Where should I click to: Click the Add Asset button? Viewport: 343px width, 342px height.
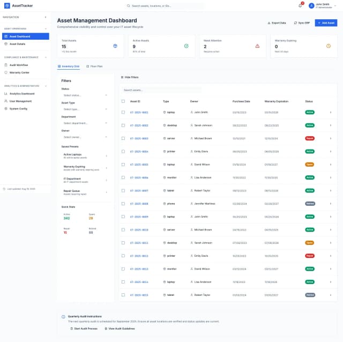[326, 23]
